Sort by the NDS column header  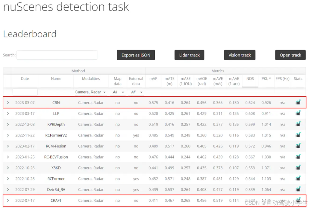[250, 79]
